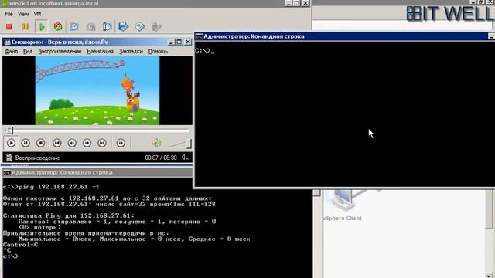Click the Reset VM toolbar icon
Image resolution: width=495 pixels, height=278 pixels.
coord(58,27)
